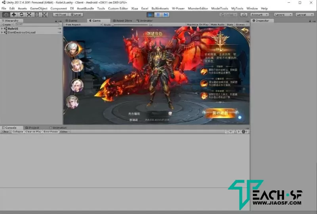Adjust the Game view Scale slider
Screen dimensions: 317x214
pos(130,24)
